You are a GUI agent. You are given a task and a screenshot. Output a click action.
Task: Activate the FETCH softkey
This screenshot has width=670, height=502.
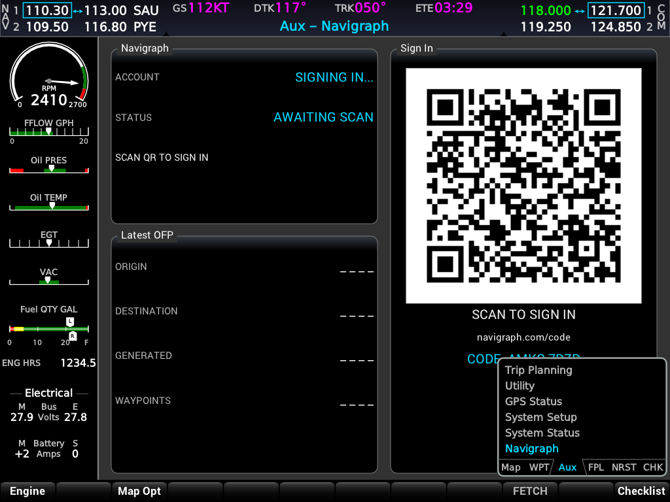[x=530, y=492]
